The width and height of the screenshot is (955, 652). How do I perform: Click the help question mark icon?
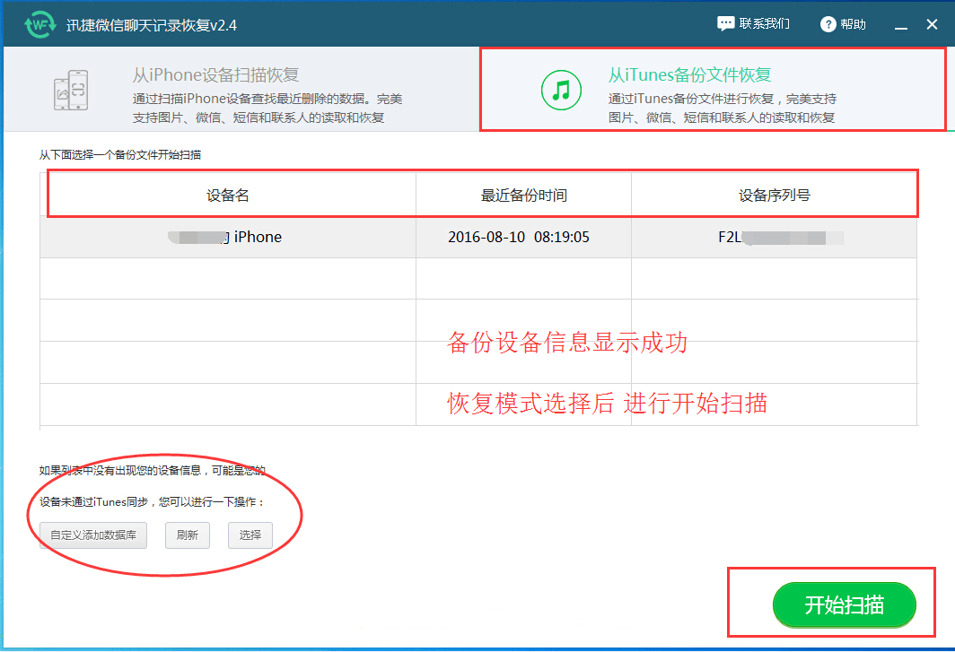tap(828, 24)
